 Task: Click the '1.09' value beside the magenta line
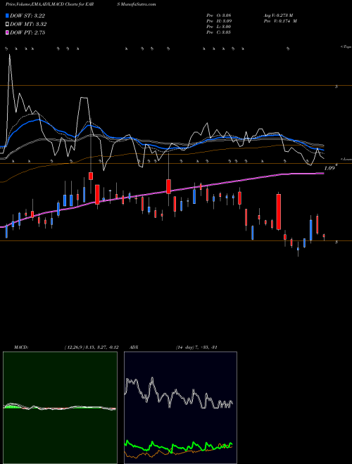pos(329,168)
